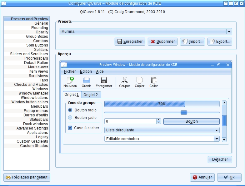Minimize the Preview Window

click(212, 65)
